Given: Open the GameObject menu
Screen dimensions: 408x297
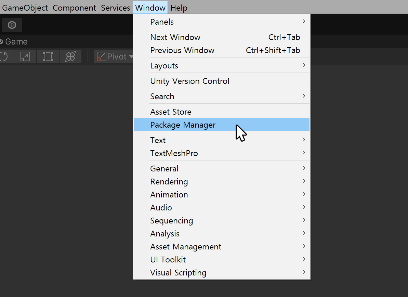Looking at the screenshot, I should 25,8.
